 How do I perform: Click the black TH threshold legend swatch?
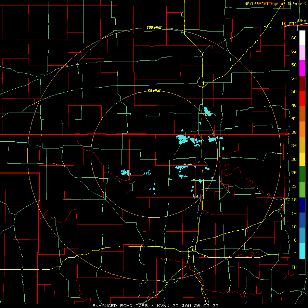[x=302, y=266]
